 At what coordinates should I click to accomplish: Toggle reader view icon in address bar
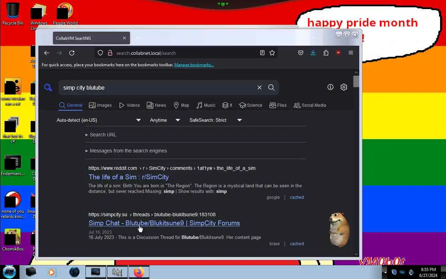262,53
